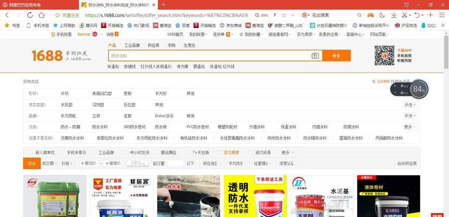Open the 客服中心 dropdown
The width and height of the screenshot is (449, 217).
tap(354, 34)
